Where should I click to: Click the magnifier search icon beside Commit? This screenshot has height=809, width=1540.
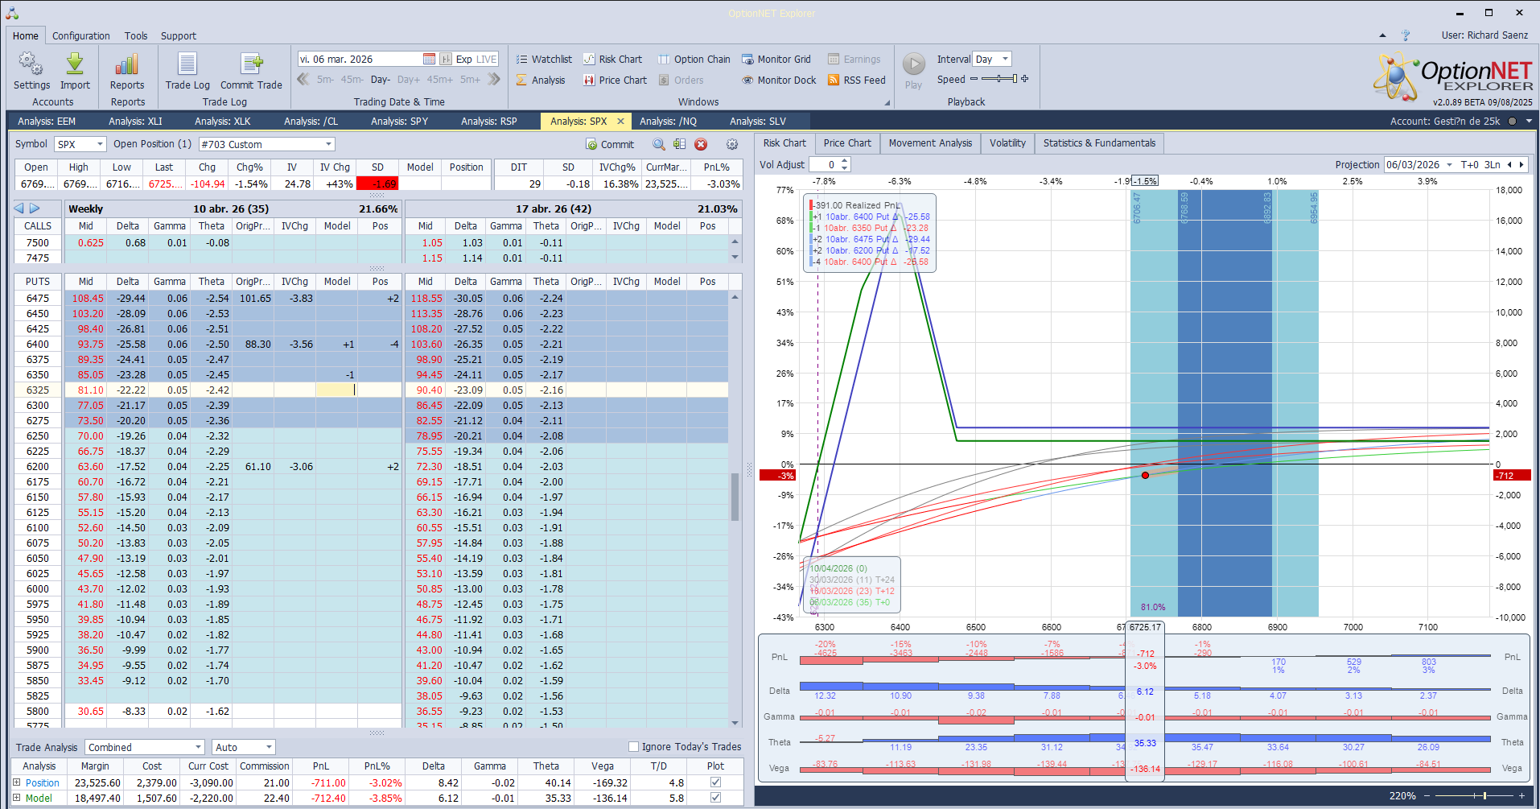pyautogui.click(x=659, y=144)
